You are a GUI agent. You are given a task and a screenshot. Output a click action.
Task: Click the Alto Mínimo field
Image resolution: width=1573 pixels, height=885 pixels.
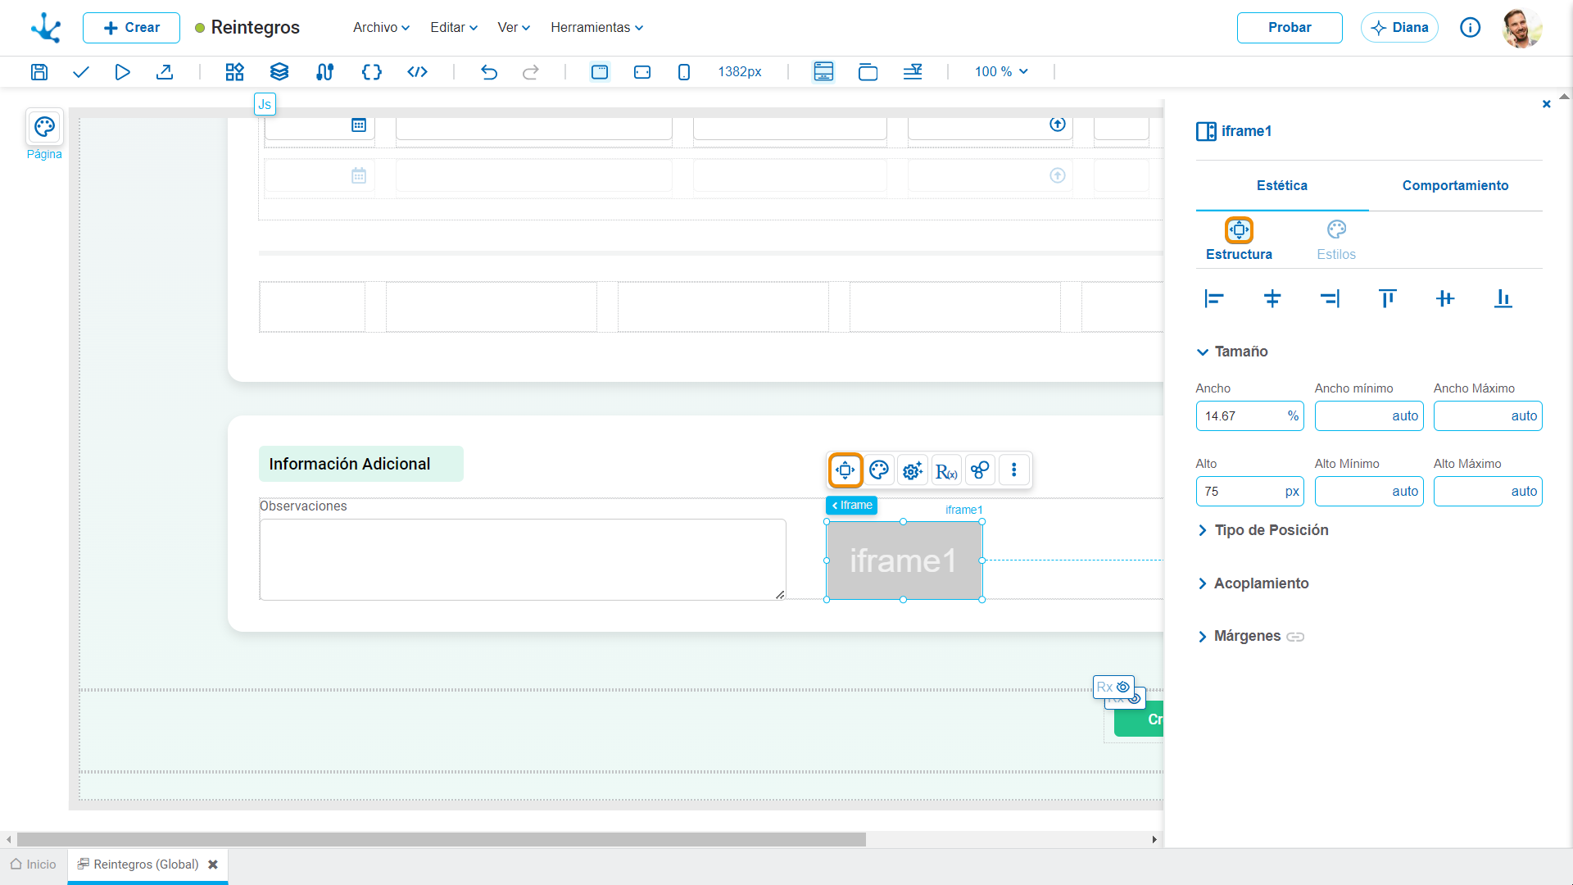pos(1369,492)
